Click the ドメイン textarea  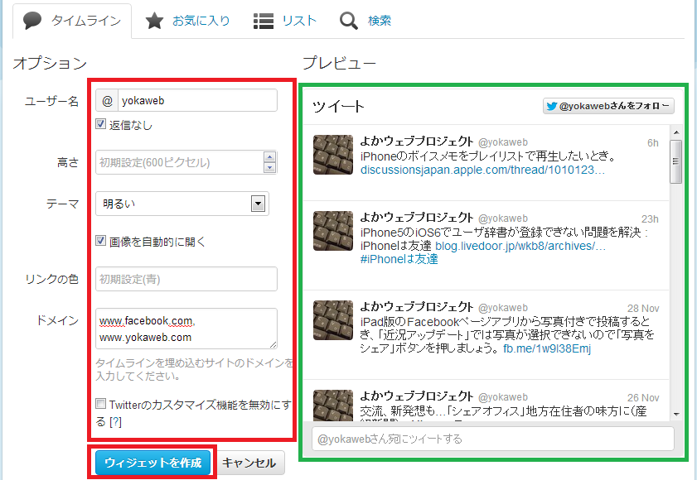[x=186, y=329]
